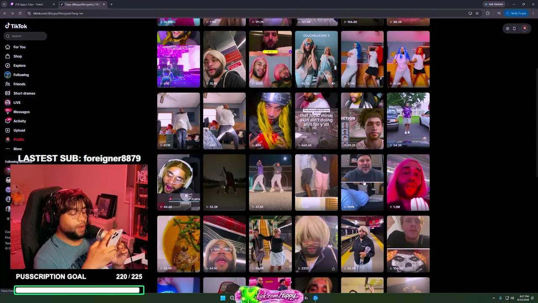Go to the Explore page
Screen dimensions: 538x303
(x=15, y=66)
